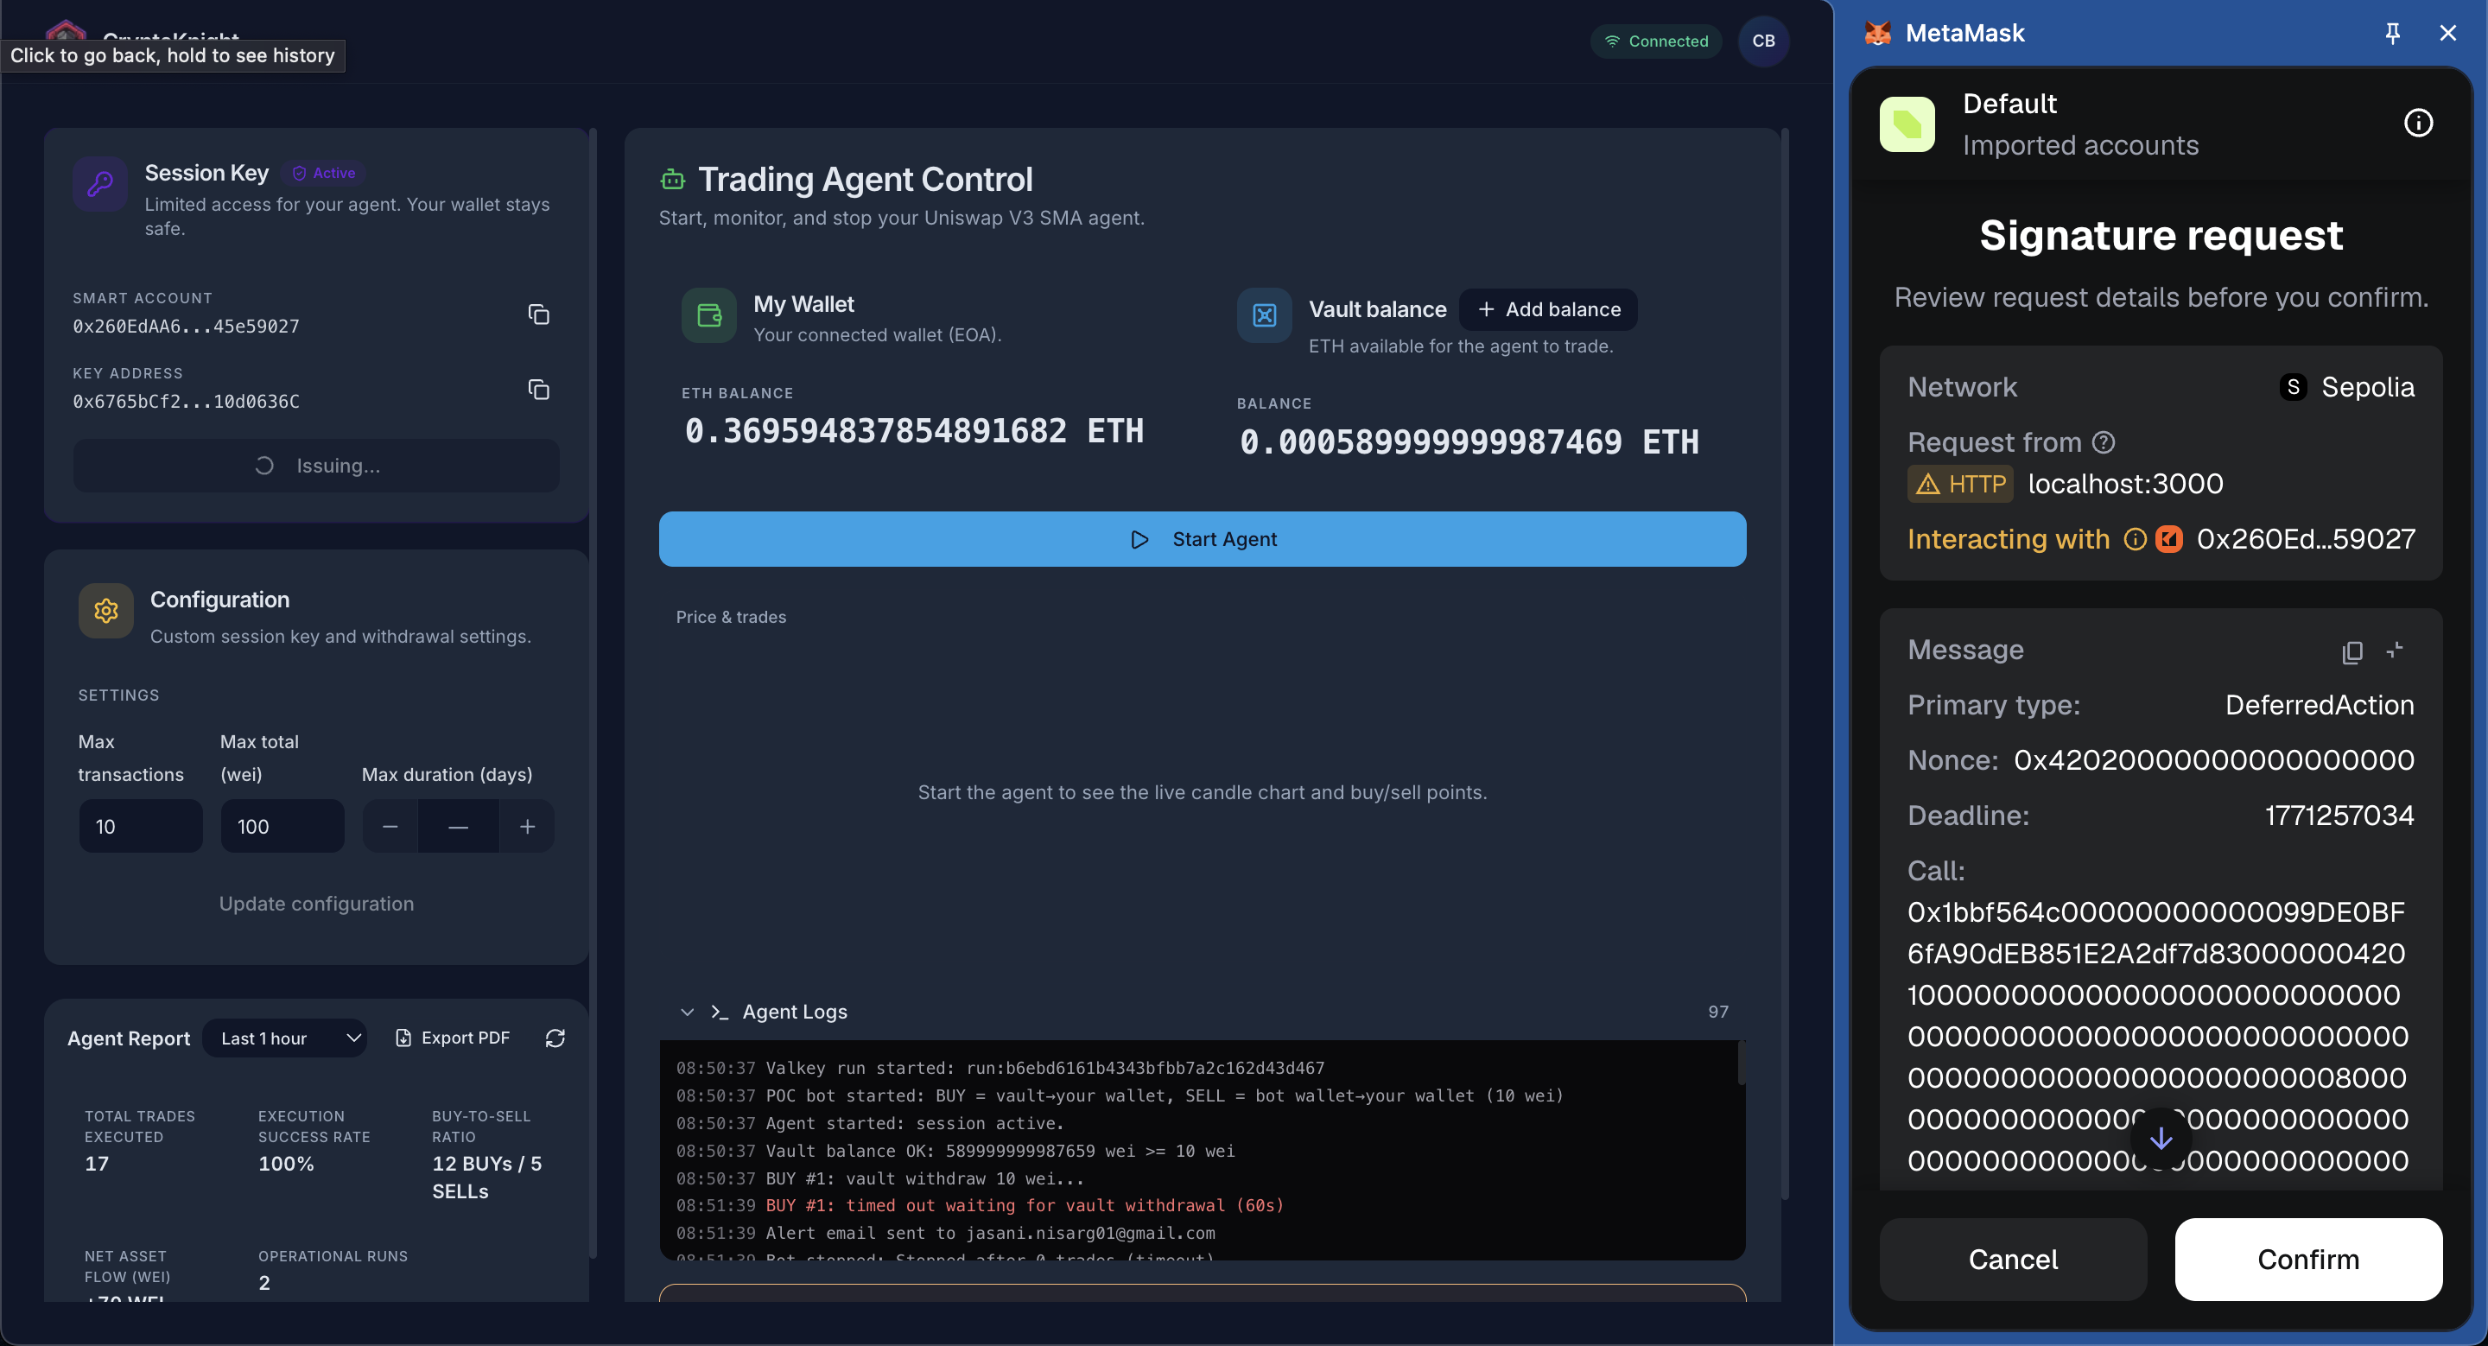Copy the smart account address
The image size is (2488, 1346).
tap(538, 314)
